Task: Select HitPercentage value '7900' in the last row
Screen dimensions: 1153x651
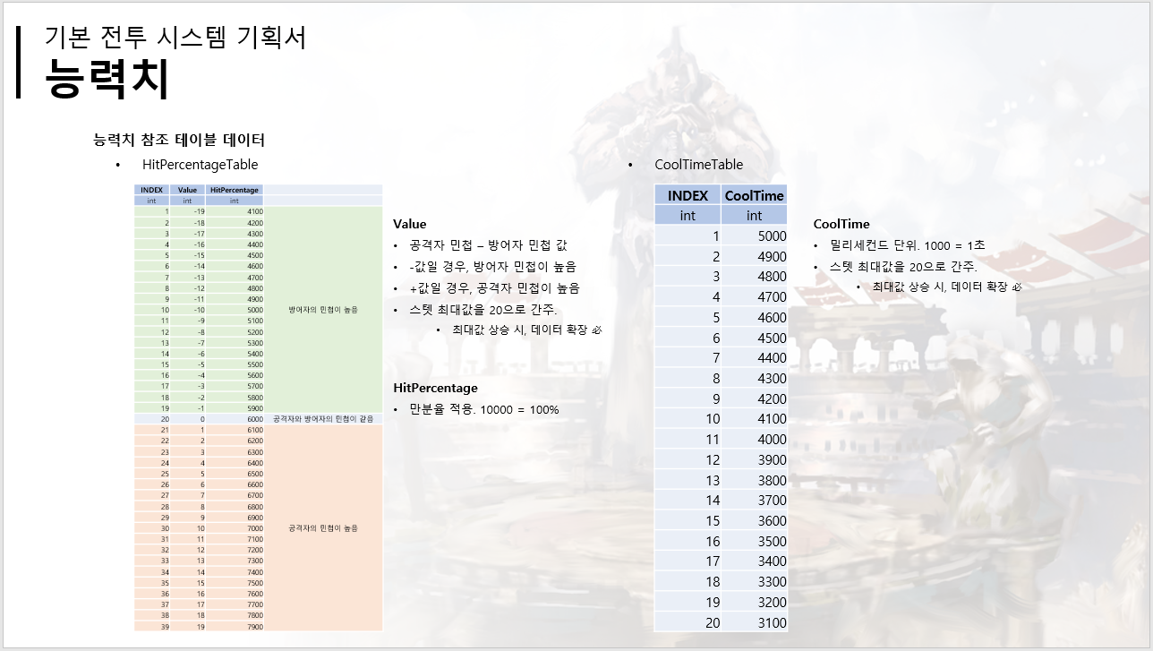Action: point(235,627)
